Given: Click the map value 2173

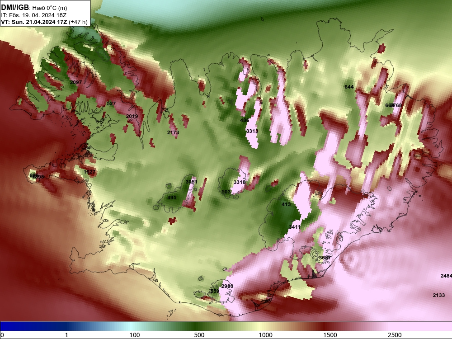Looking at the screenshot, I should point(173,132).
